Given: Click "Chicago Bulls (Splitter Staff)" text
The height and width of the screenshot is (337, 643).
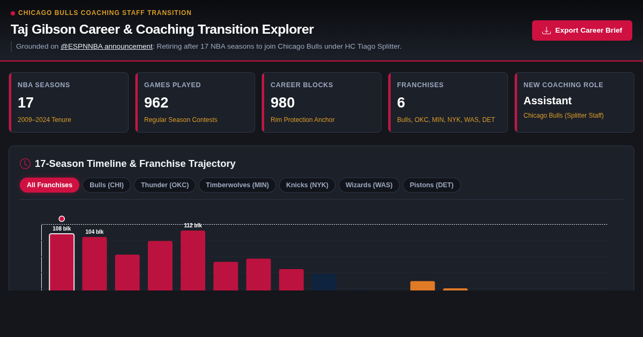Looking at the screenshot, I should (x=564, y=116).
